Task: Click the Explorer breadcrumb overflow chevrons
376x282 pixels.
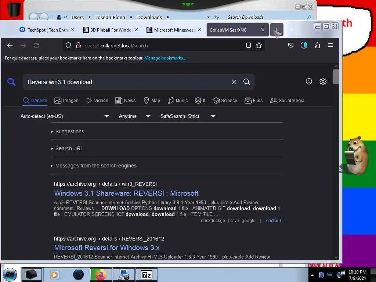Action: click(x=65, y=17)
